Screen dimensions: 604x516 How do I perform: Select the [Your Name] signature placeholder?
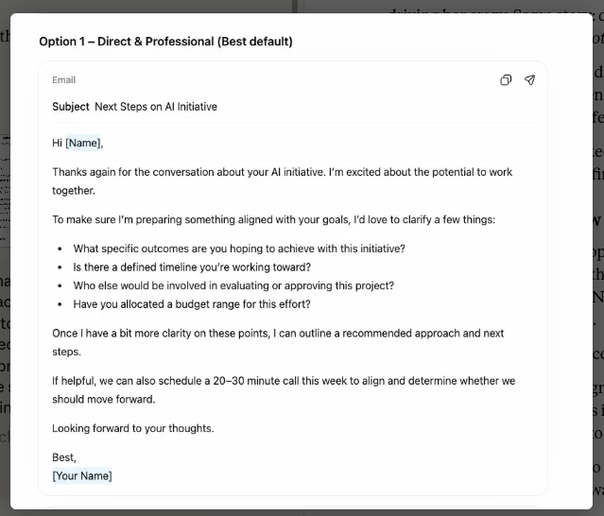click(x=82, y=475)
